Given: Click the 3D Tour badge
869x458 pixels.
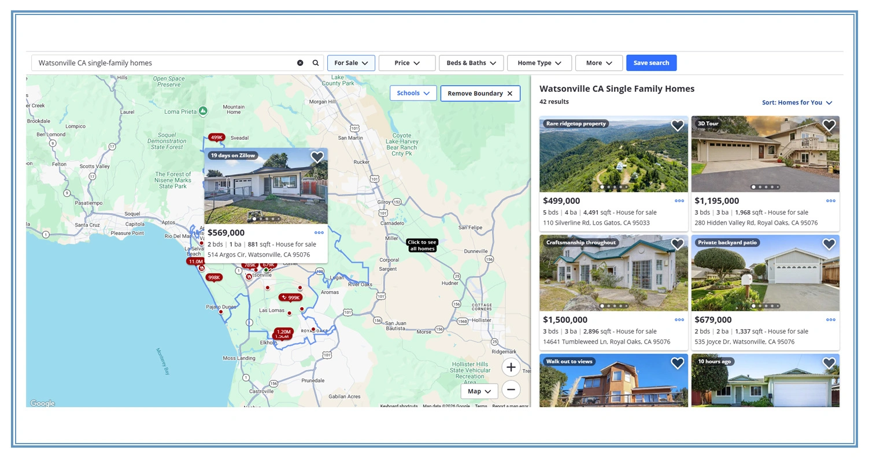Looking at the screenshot, I should 708,124.
